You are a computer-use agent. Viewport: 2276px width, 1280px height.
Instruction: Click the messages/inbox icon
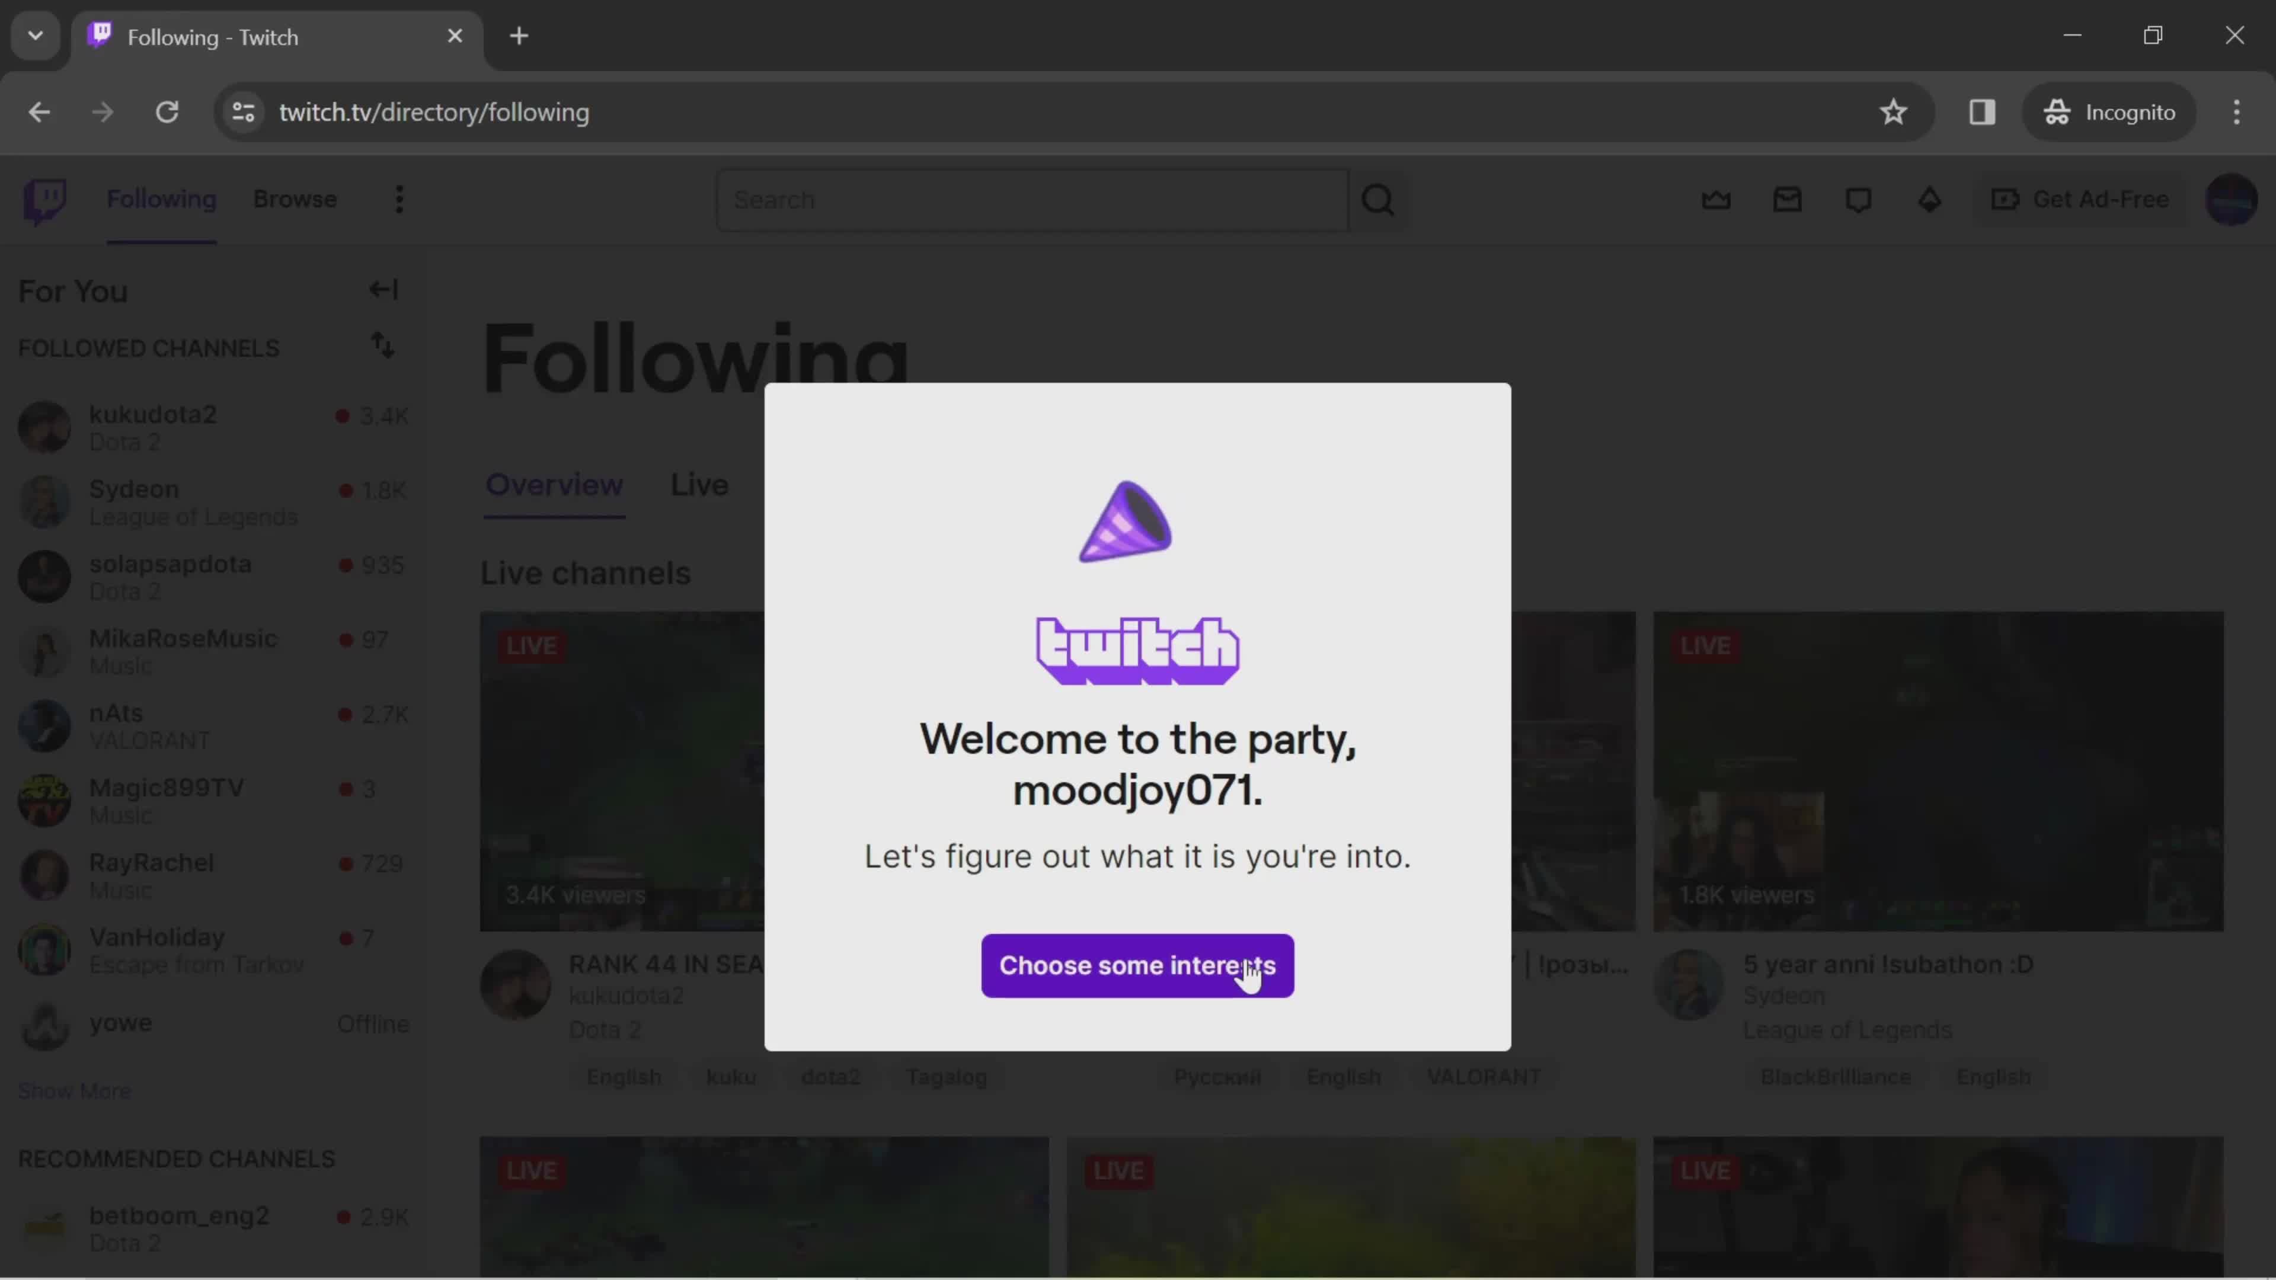1787,199
